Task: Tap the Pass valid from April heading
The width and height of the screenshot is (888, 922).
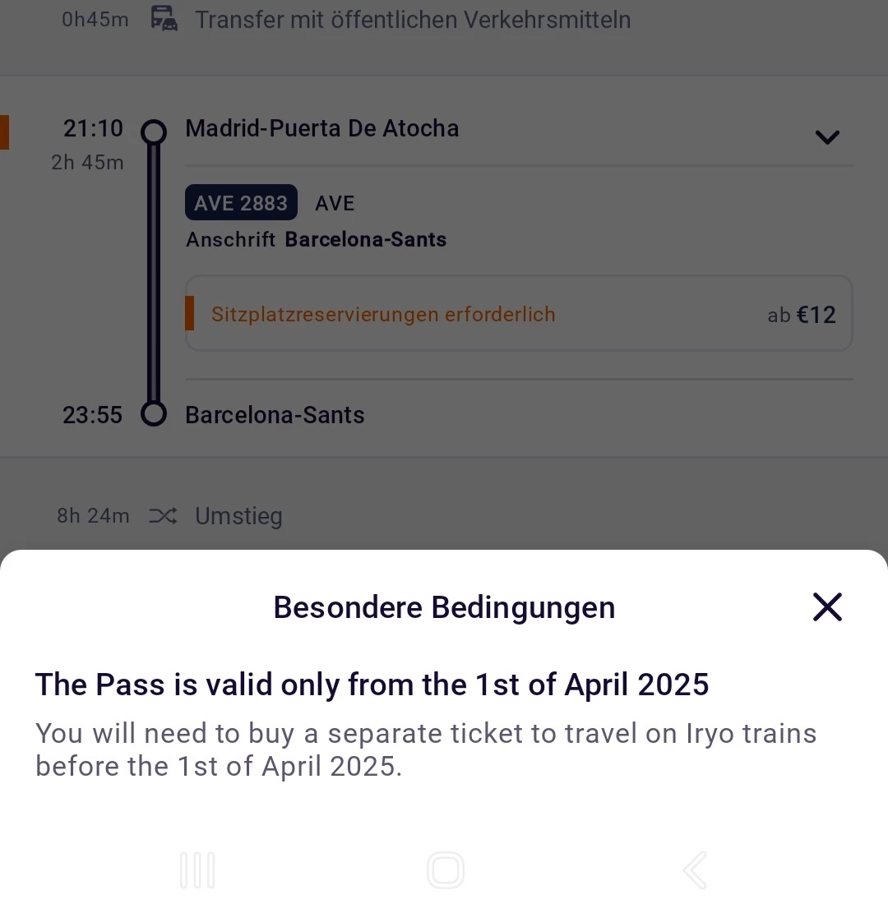Action: click(x=372, y=685)
